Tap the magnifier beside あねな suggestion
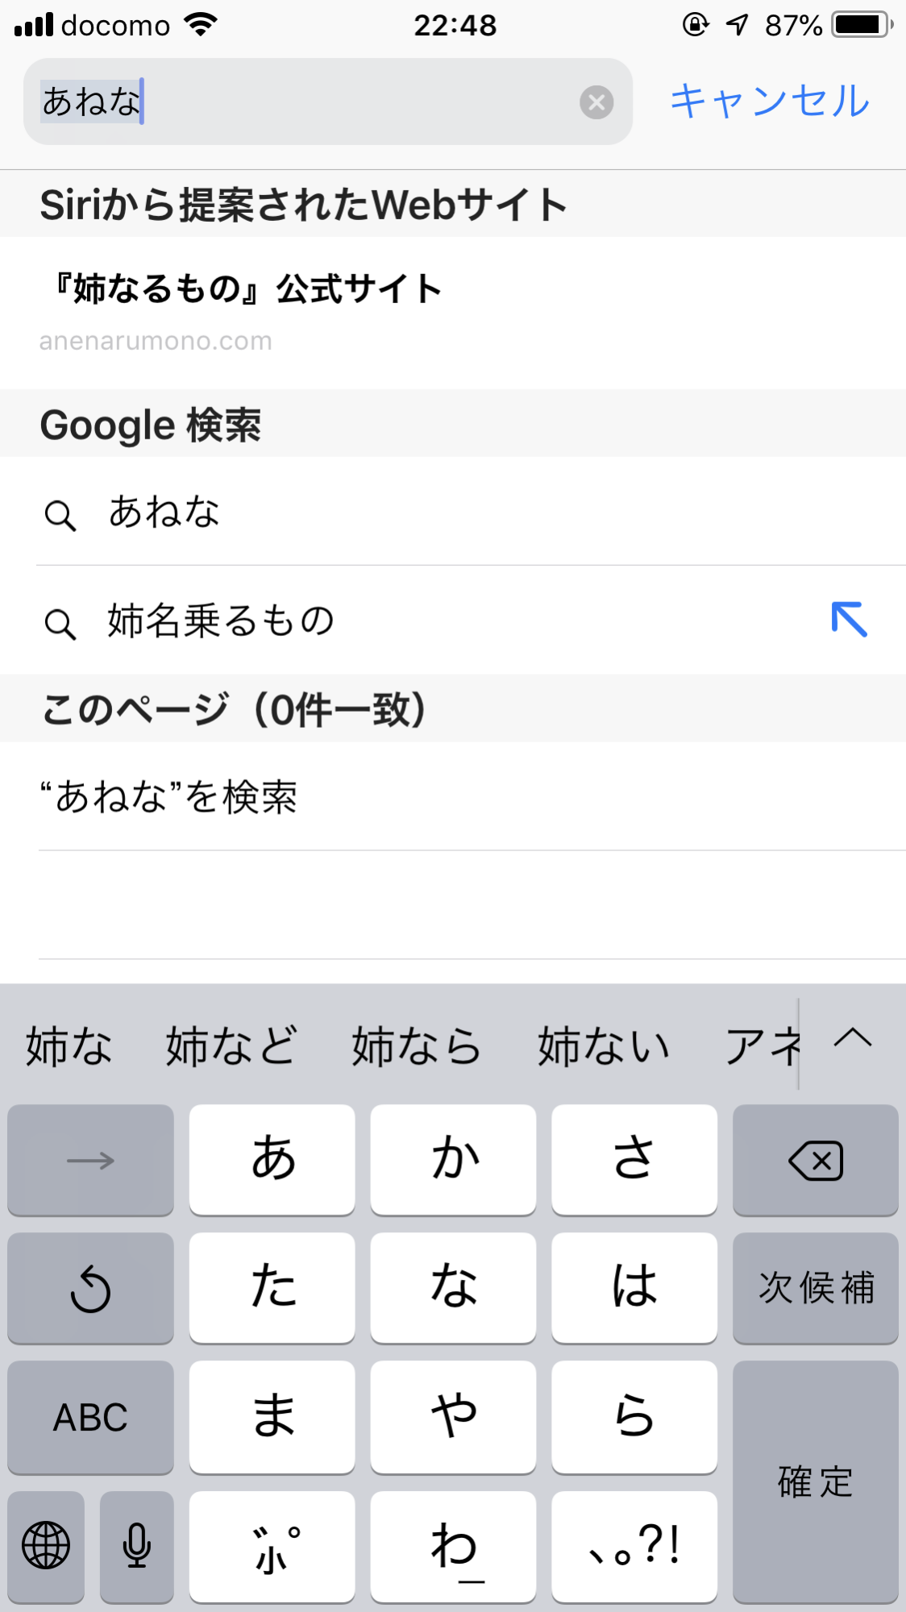 [x=60, y=514]
